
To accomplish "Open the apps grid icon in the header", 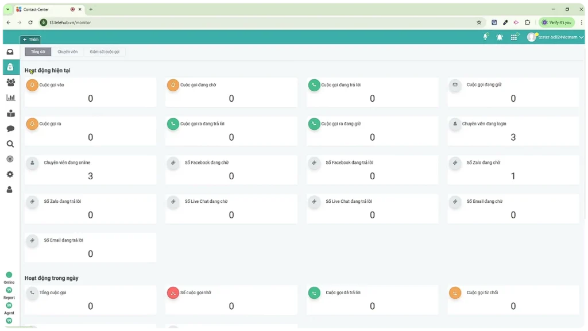I will tap(514, 37).
